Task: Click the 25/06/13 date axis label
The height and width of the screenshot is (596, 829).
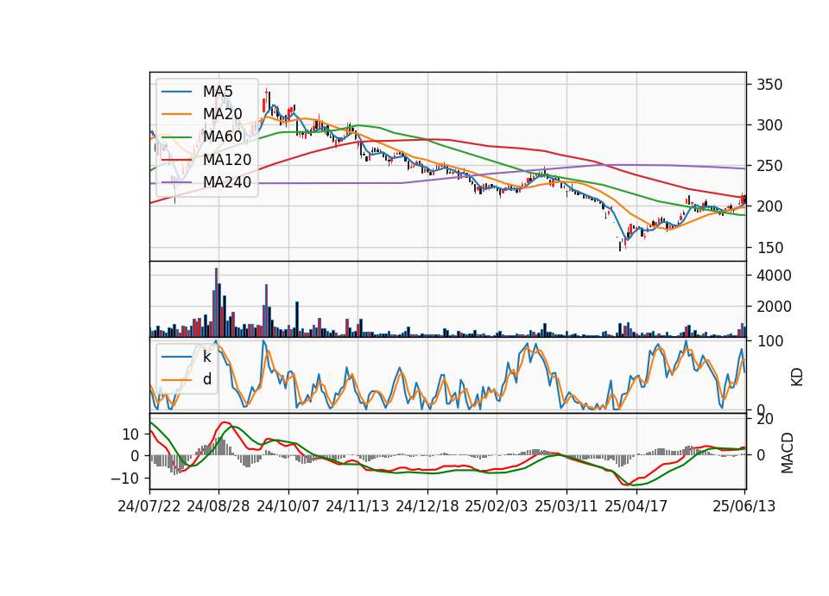Action: [744, 506]
